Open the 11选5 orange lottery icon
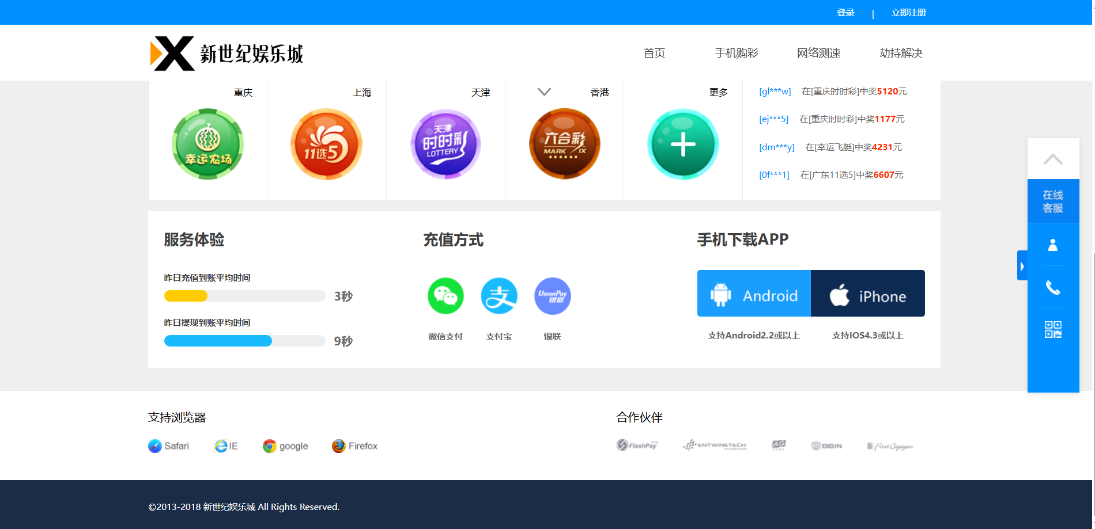Screen dimensions: 1095x529 point(326,144)
